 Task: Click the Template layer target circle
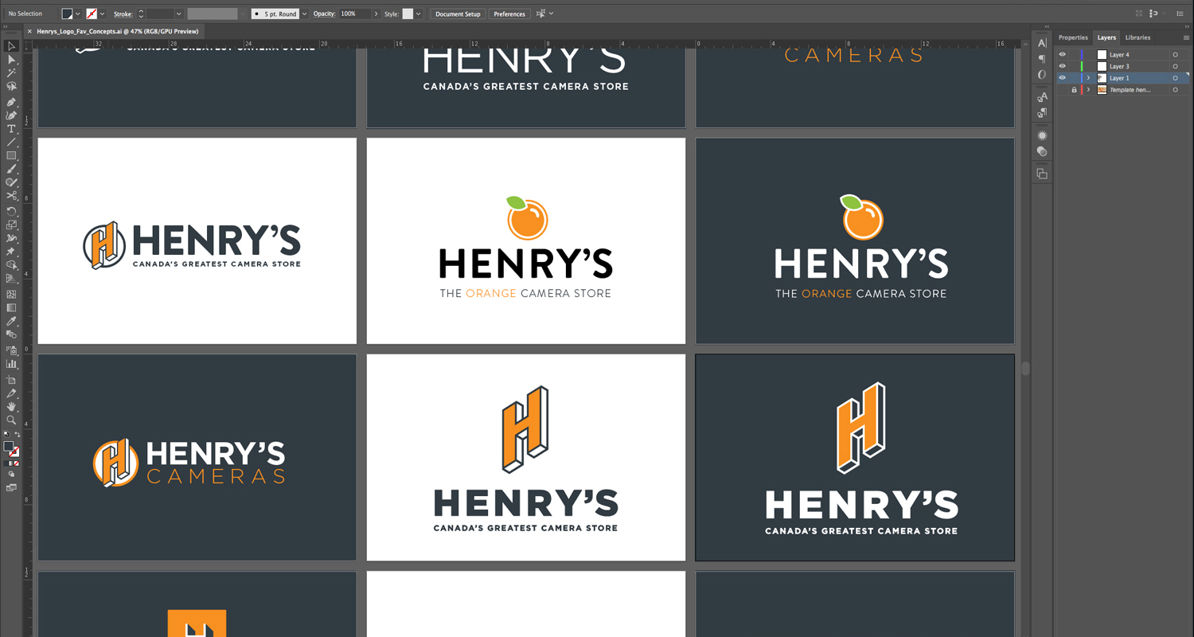pos(1175,90)
